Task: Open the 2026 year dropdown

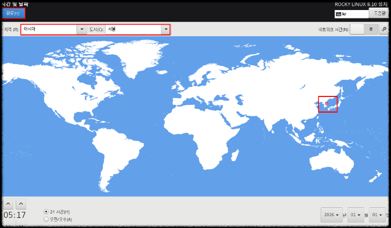Action: [331, 215]
